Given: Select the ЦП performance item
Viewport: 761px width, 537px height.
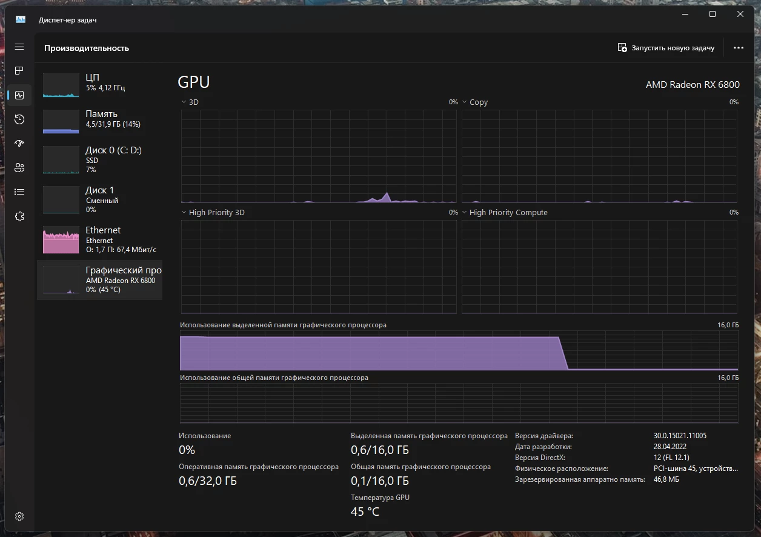Looking at the screenshot, I should pos(100,84).
